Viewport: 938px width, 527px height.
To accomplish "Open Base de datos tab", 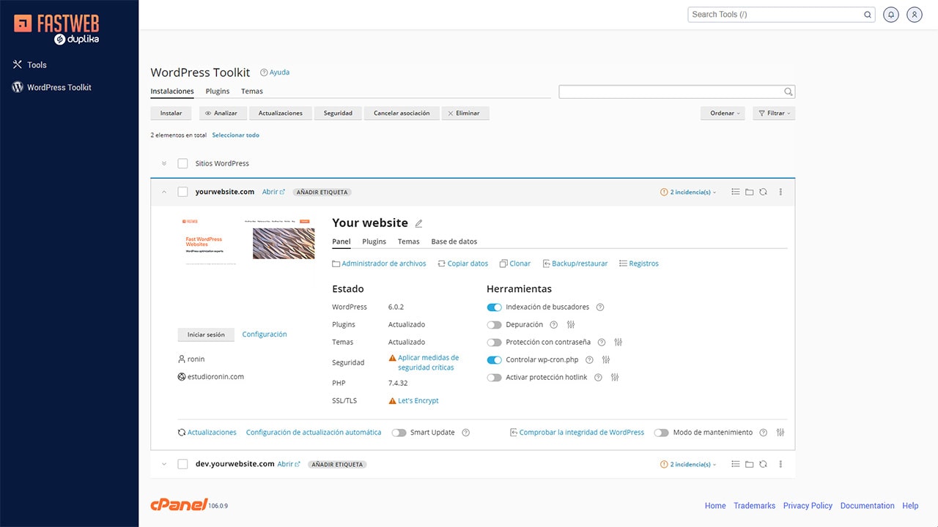I will pyautogui.click(x=454, y=242).
